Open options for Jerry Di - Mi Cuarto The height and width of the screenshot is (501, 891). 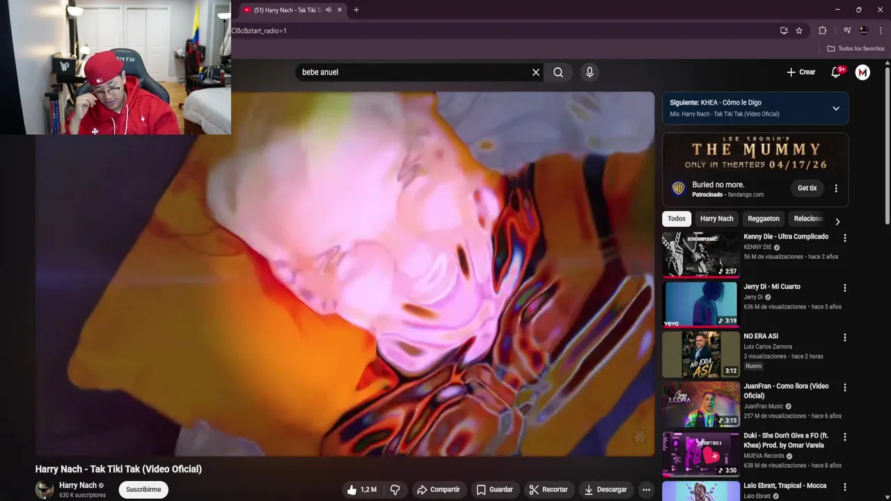pyautogui.click(x=845, y=288)
